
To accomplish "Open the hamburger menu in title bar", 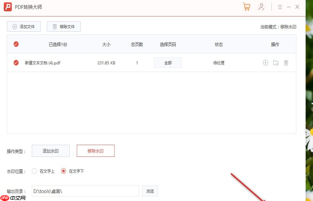I will (x=279, y=7).
